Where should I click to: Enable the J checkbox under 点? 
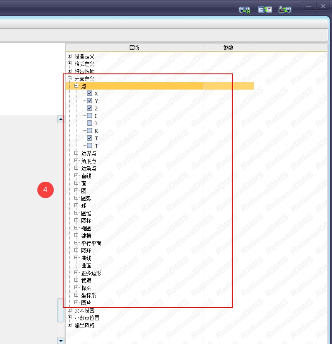(89, 123)
